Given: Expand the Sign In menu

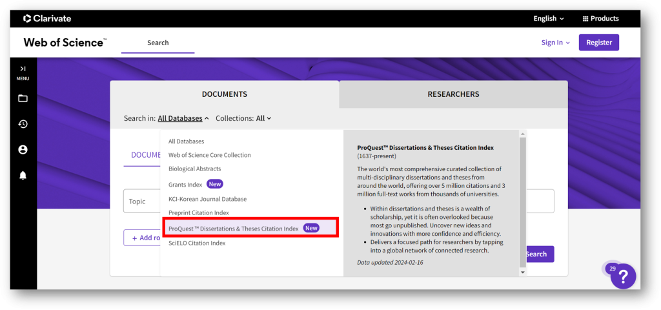Looking at the screenshot, I should tap(556, 43).
